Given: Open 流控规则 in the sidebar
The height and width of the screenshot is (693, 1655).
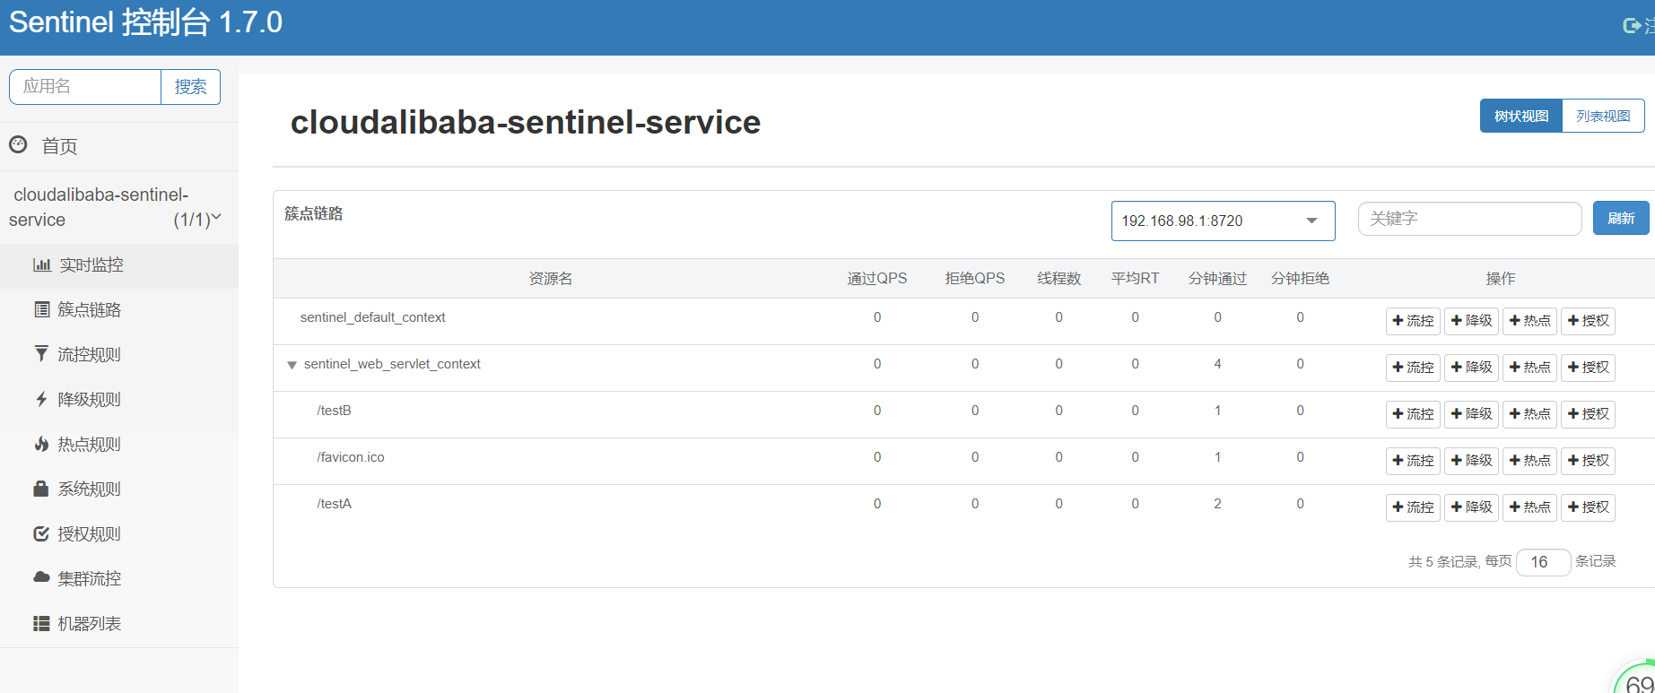Looking at the screenshot, I should 119,355.
